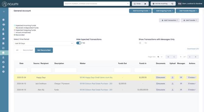Open messages for Happy Days transaction

(x=181, y=77)
